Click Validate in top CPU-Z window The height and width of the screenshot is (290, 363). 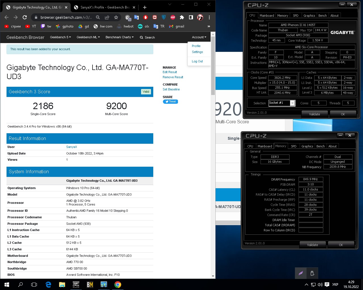click(314, 114)
